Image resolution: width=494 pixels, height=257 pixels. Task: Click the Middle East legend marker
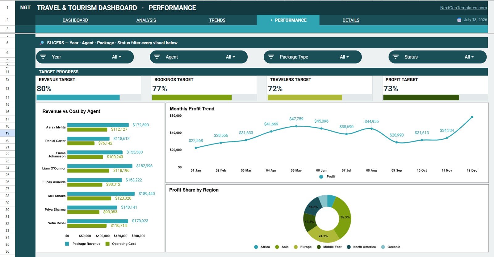pyautogui.click(x=319, y=247)
